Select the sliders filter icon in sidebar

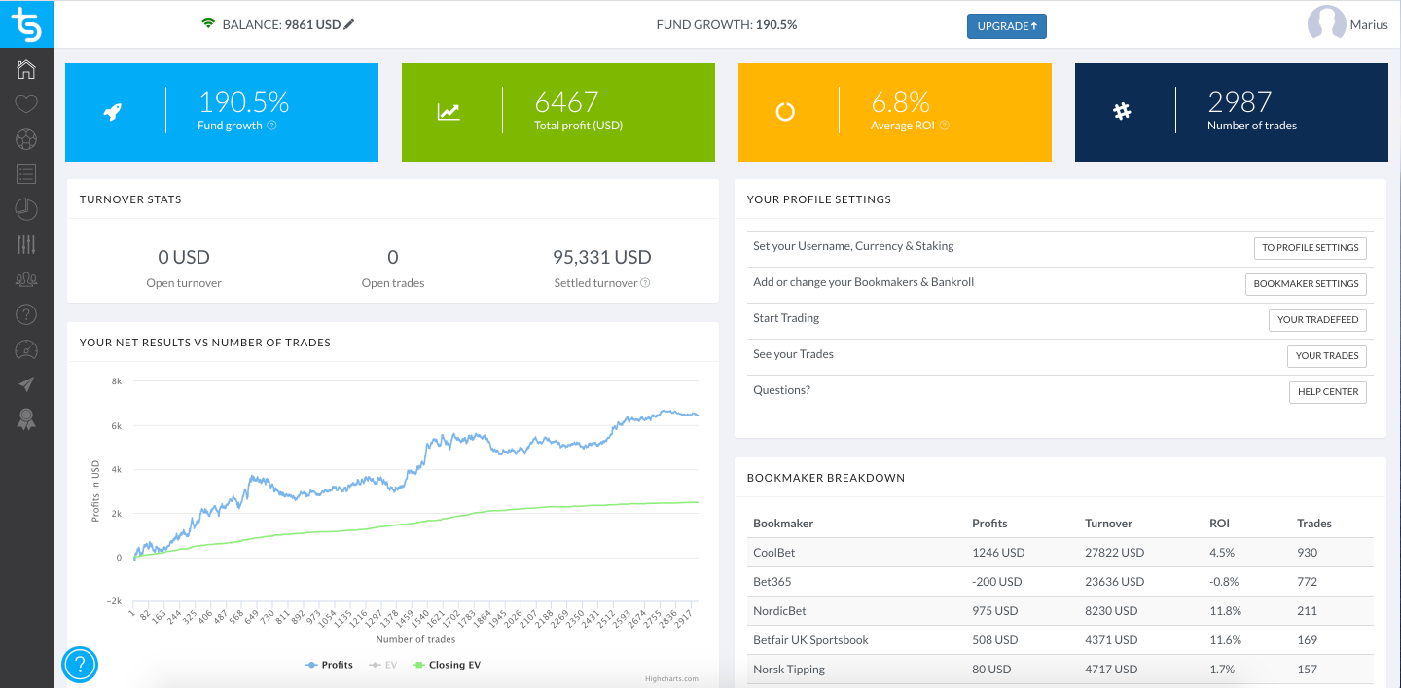(x=26, y=244)
